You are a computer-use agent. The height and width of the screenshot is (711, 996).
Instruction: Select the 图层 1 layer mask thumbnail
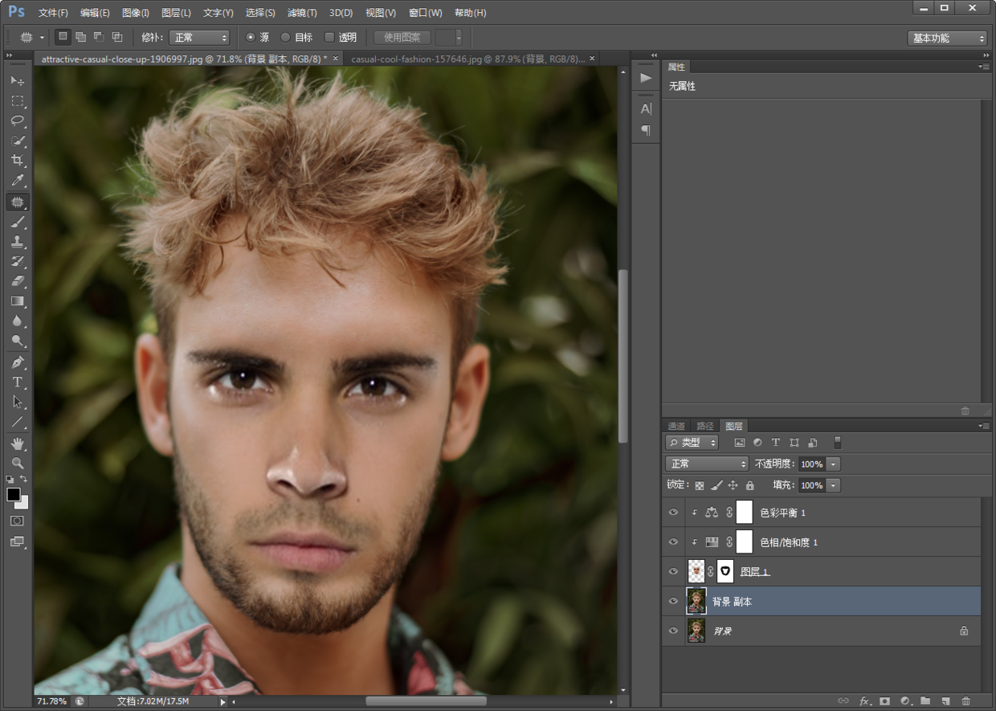725,572
